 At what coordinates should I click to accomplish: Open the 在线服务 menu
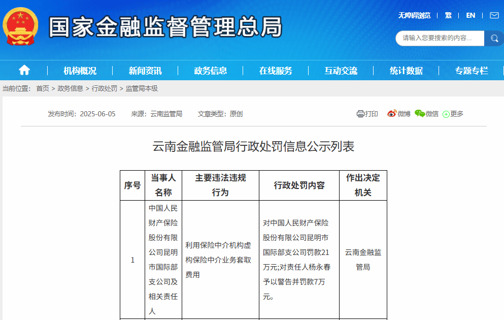(276, 71)
